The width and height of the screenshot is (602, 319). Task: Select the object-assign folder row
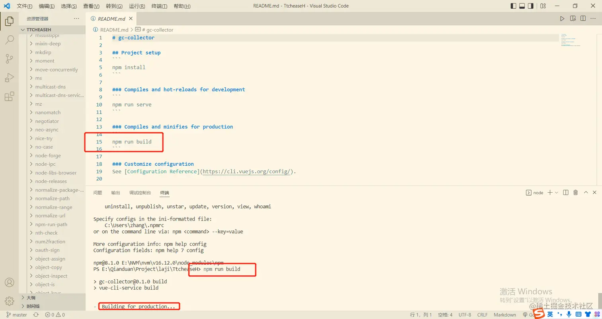pos(52,259)
